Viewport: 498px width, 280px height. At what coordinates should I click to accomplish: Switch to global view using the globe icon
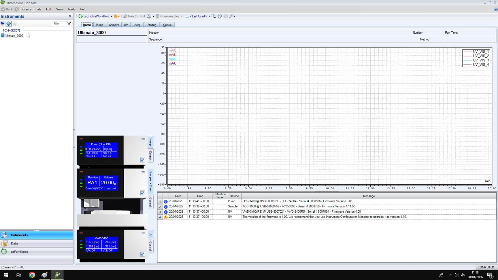(x=8, y=24)
